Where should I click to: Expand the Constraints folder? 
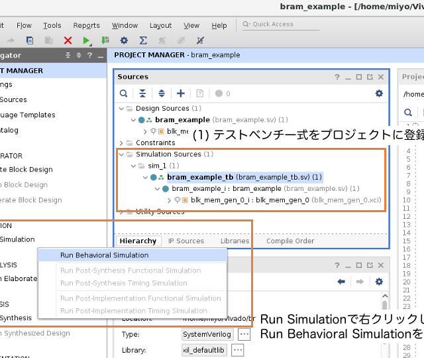(x=121, y=143)
